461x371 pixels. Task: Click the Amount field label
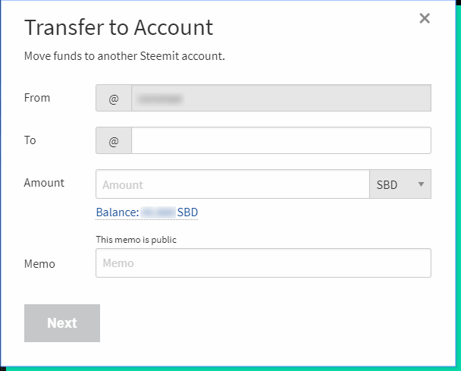[44, 183]
